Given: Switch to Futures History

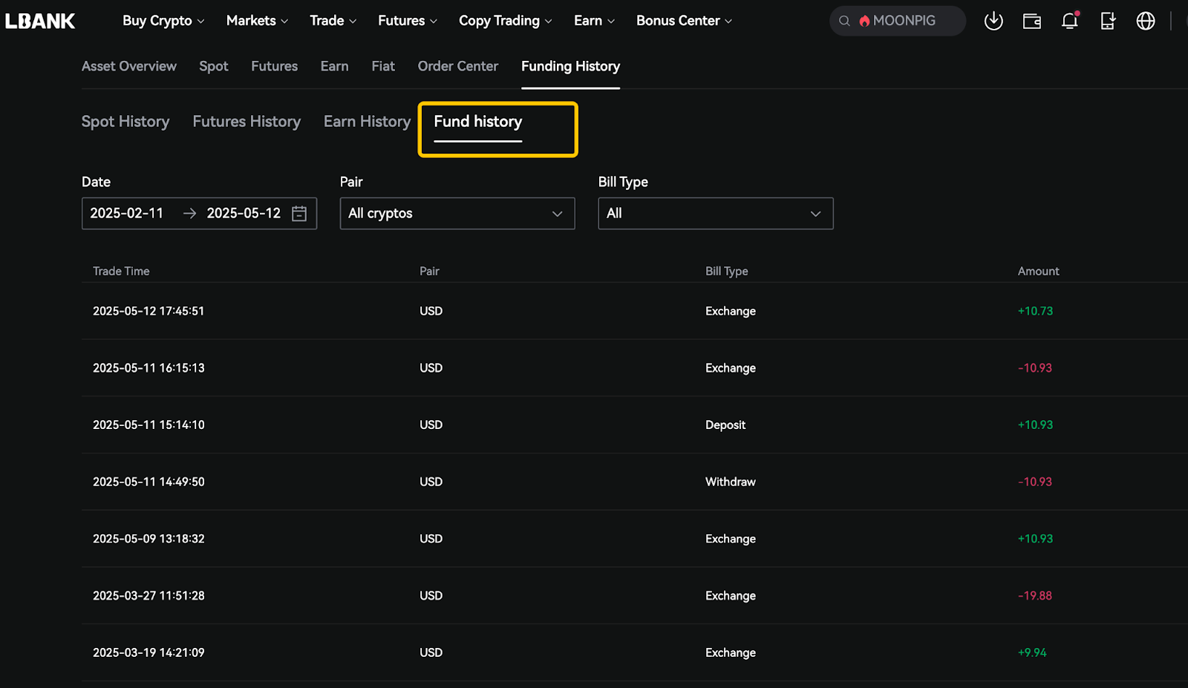Looking at the screenshot, I should coord(247,122).
